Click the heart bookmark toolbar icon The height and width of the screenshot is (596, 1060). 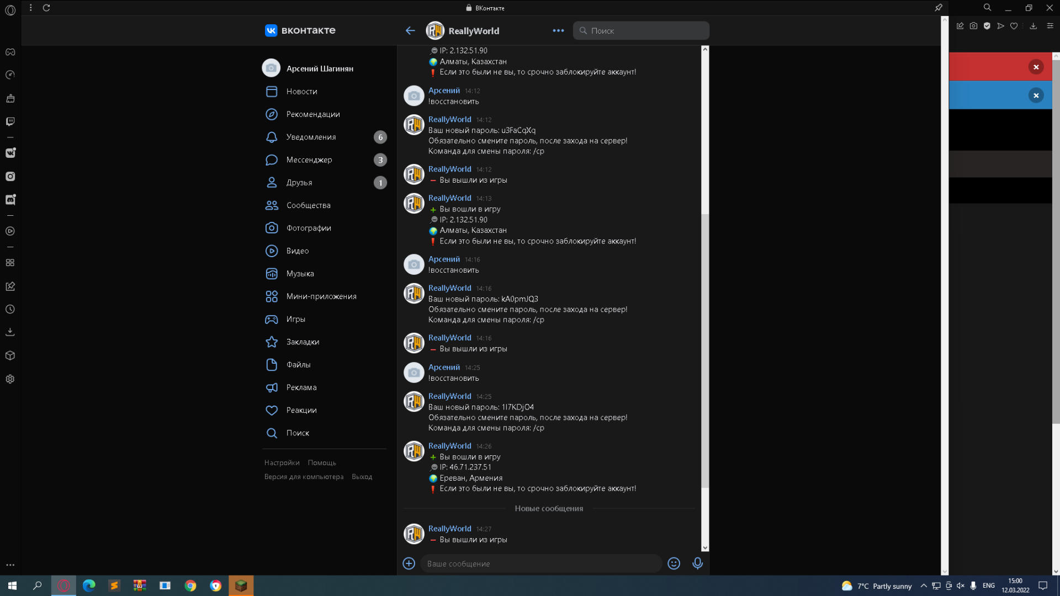1014,26
